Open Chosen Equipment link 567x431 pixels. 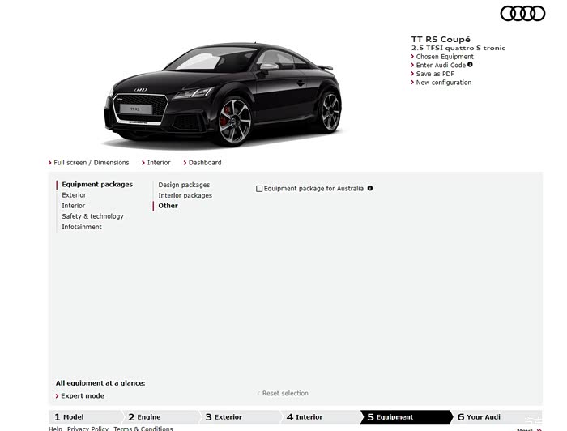[x=445, y=57]
